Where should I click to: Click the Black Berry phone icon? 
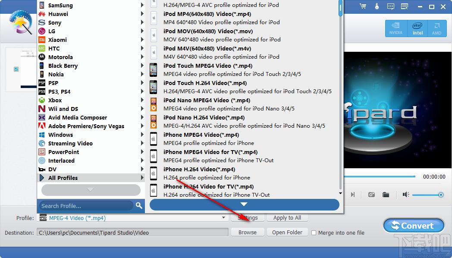click(42, 66)
